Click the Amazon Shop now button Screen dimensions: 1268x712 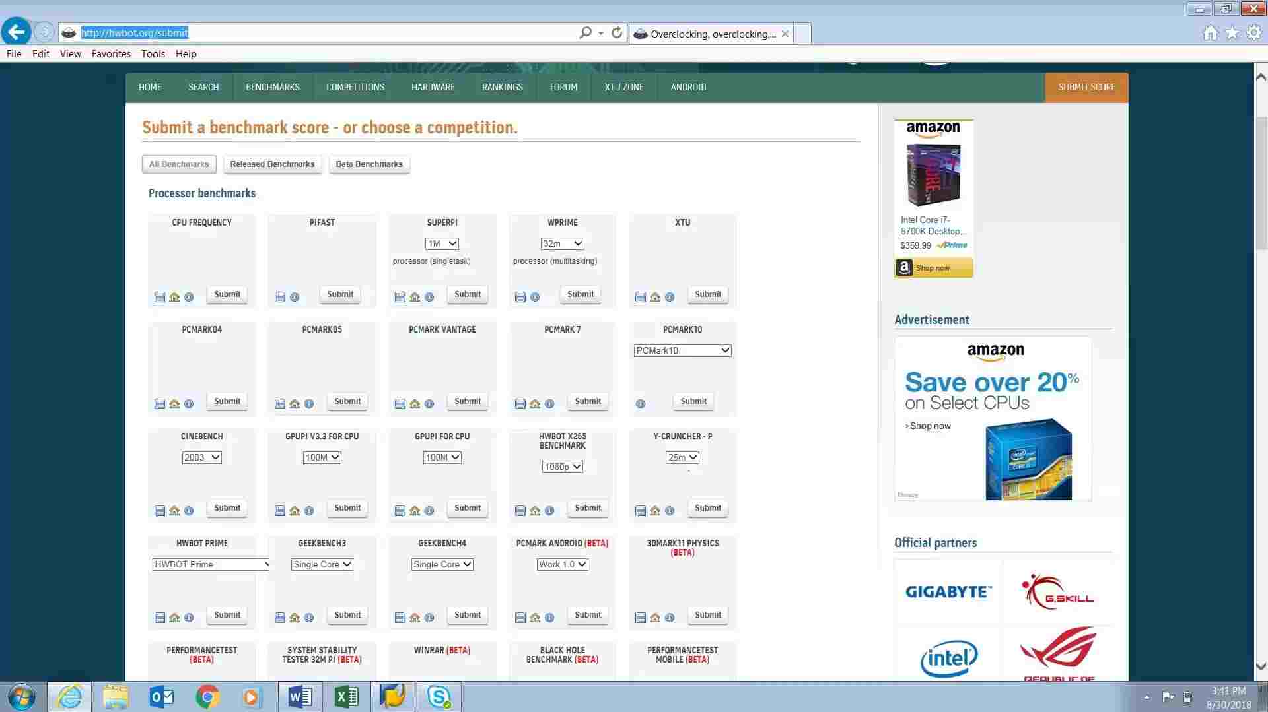(x=933, y=268)
